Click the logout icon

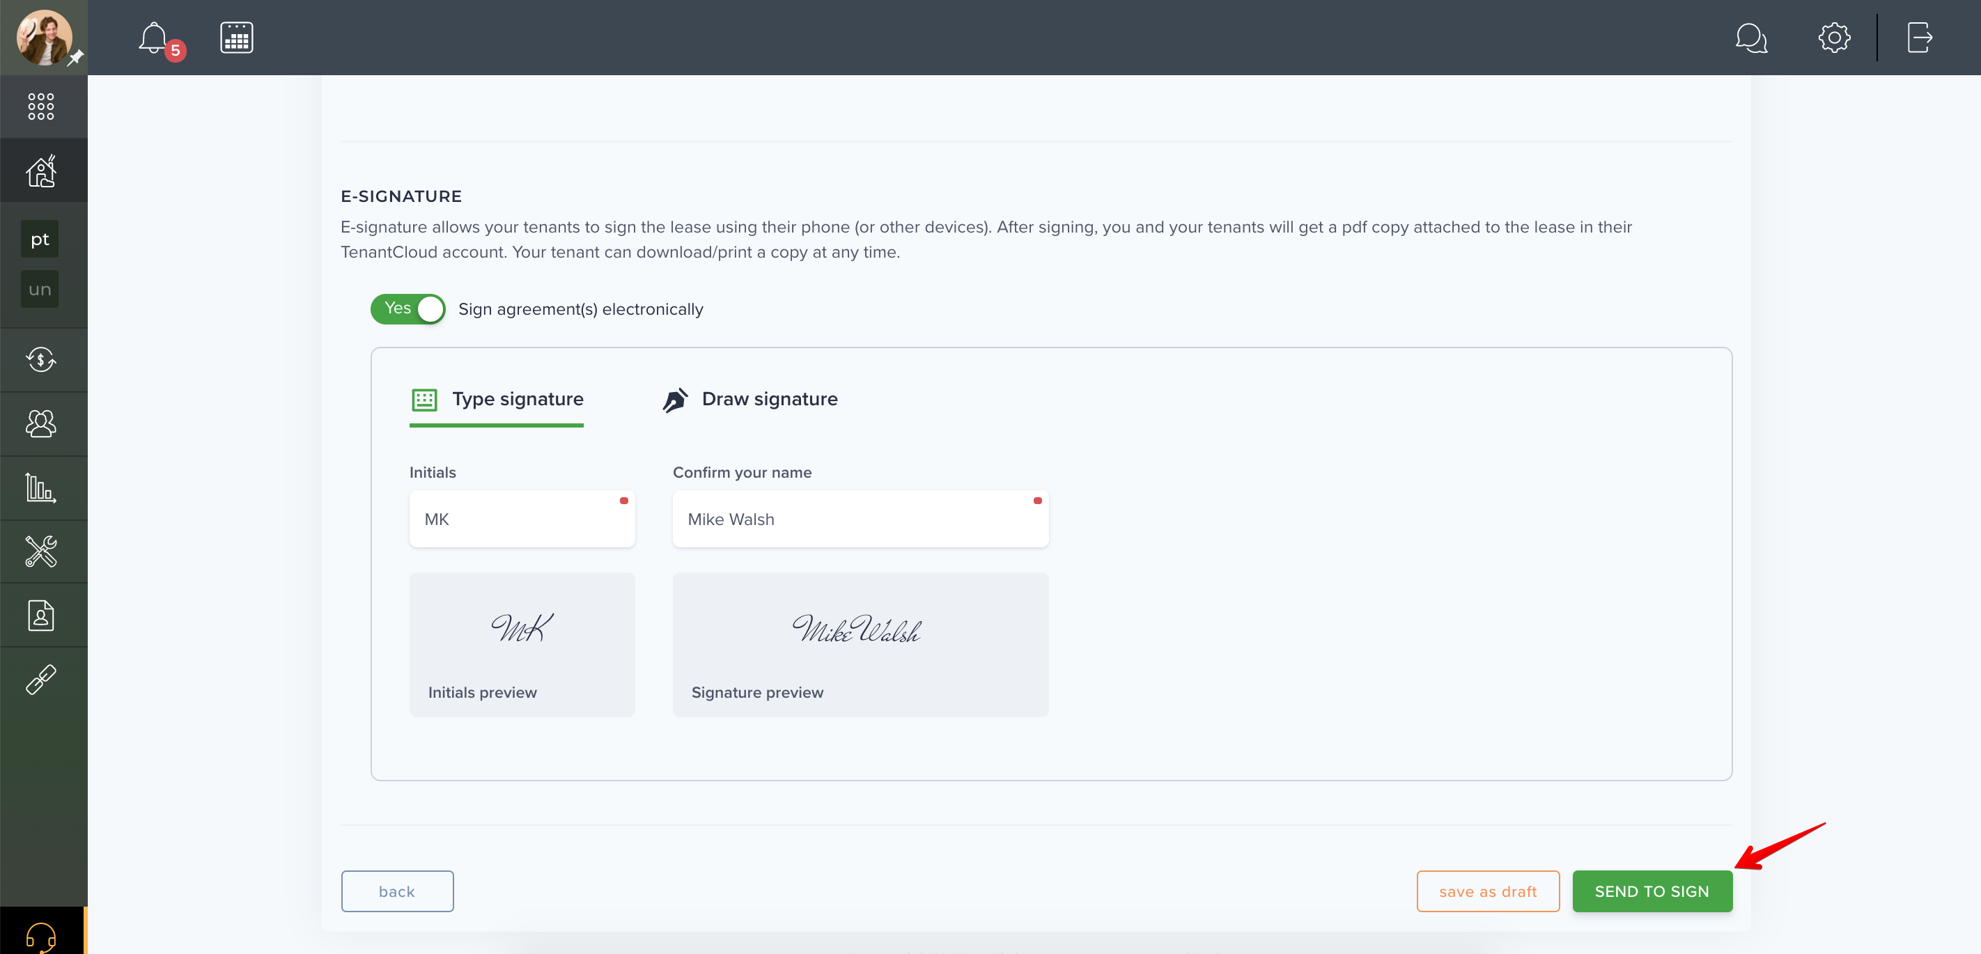(x=1920, y=38)
